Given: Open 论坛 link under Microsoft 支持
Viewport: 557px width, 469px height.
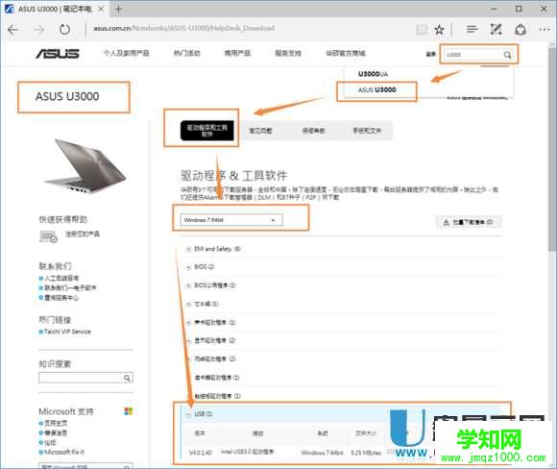Looking at the screenshot, I should (50, 443).
